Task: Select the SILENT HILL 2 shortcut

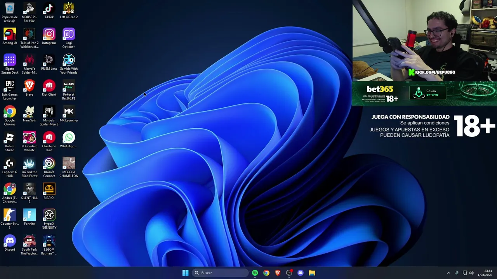Action: [29, 193]
